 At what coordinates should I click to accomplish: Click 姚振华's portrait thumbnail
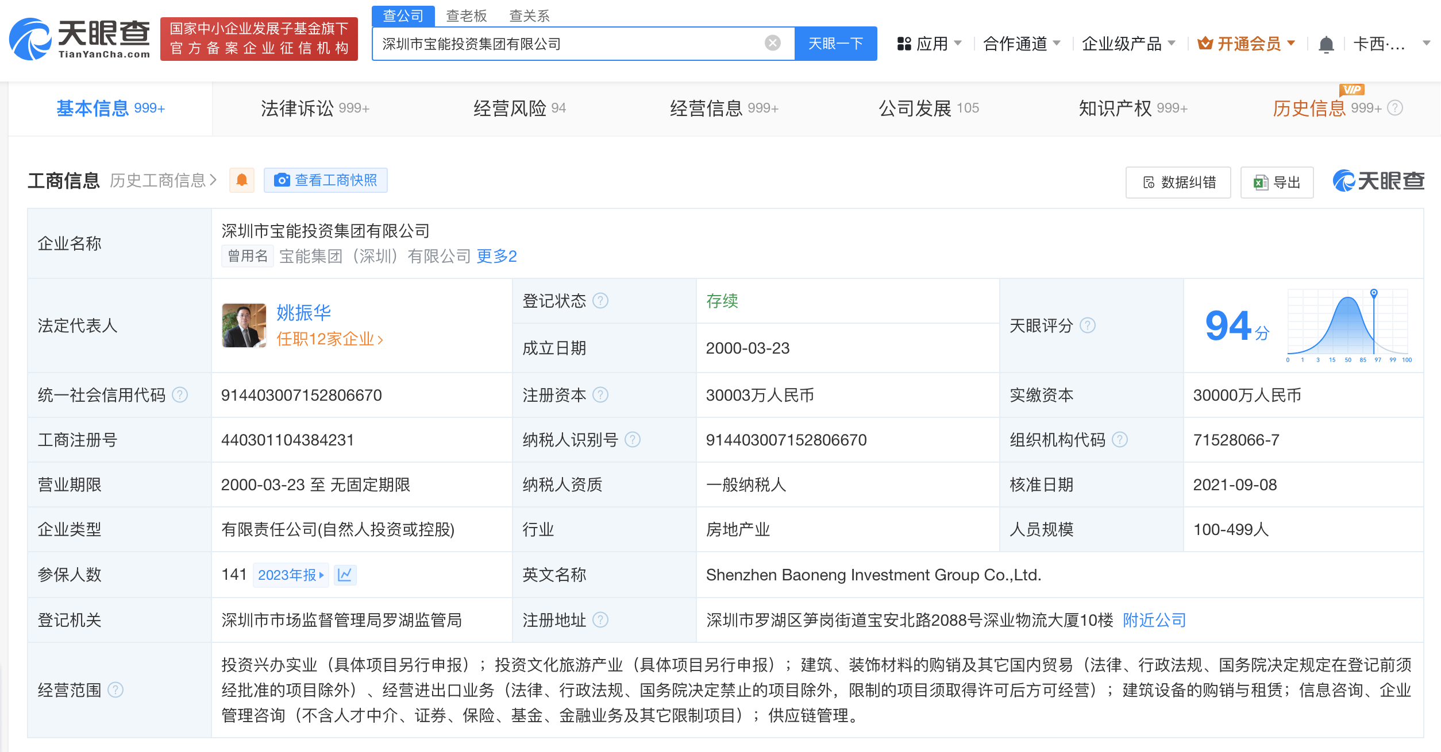coord(244,325)
